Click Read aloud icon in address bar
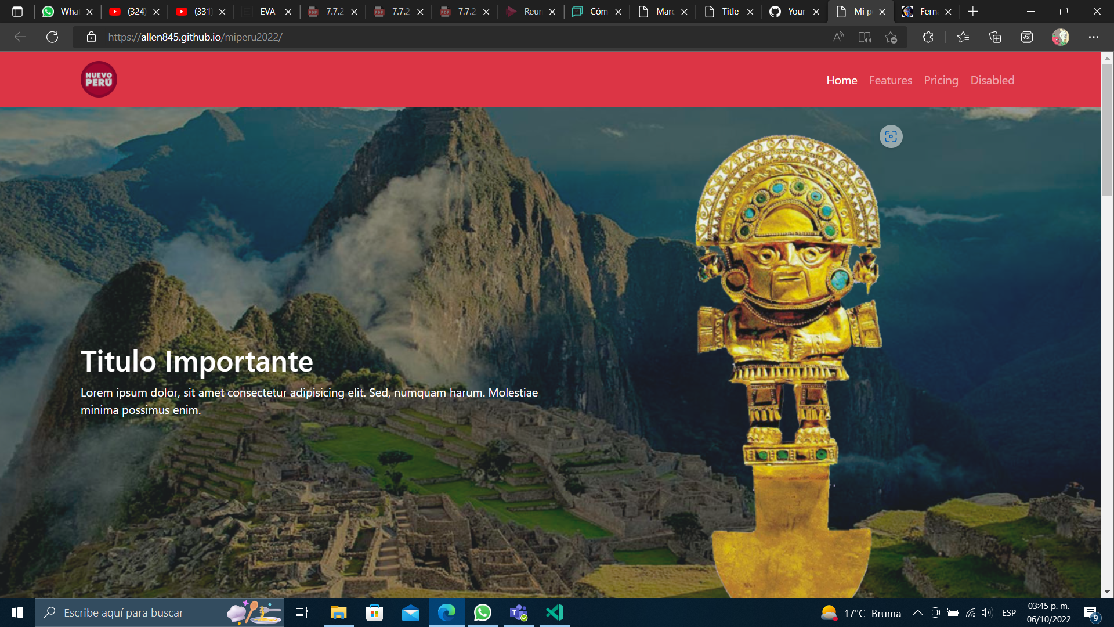The width and height of the screenshot is (1114, 627). tap(838, 37)
